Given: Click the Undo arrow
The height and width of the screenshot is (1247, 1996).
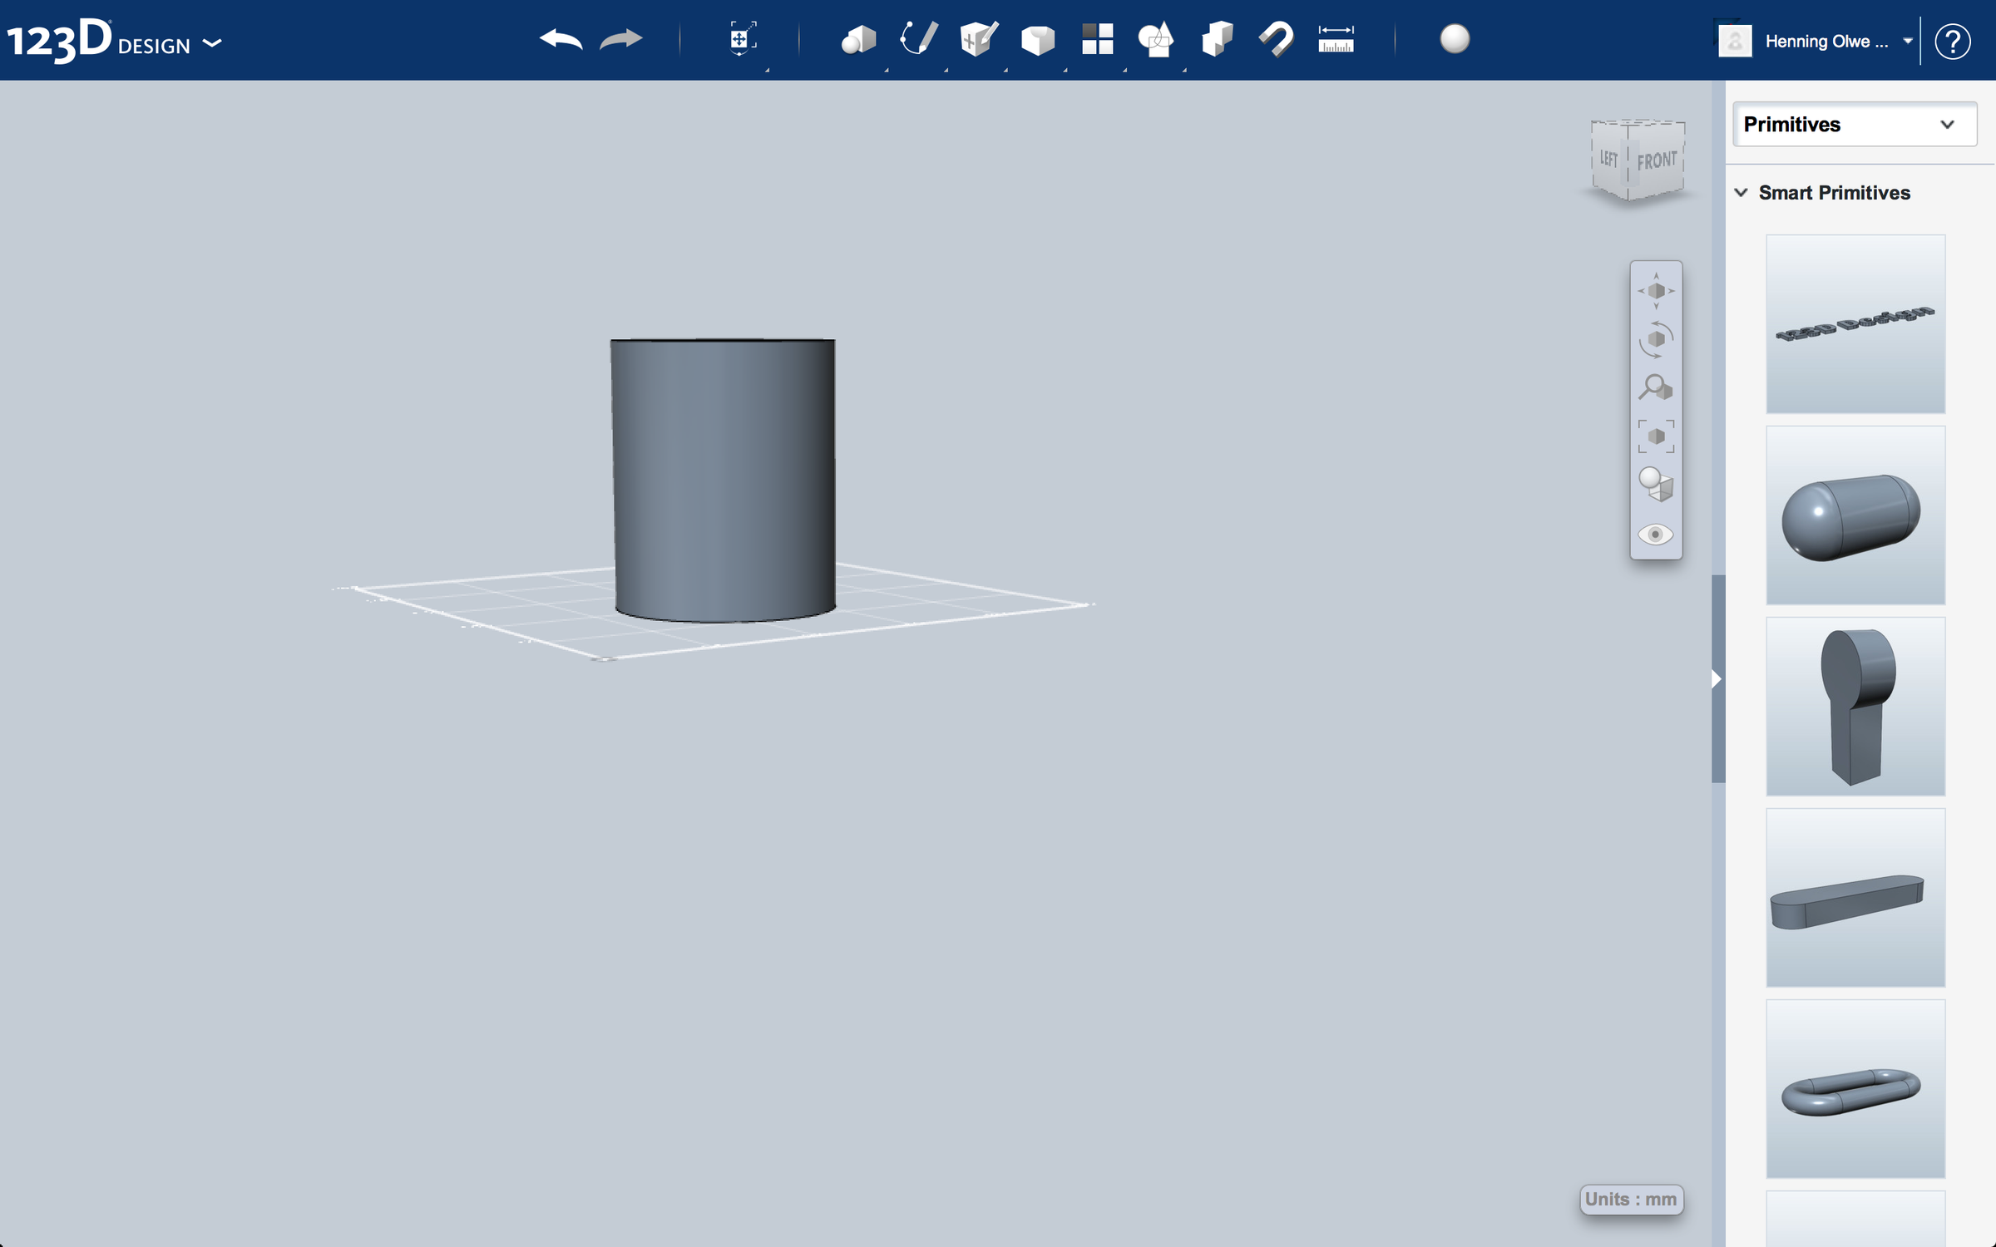Looking at the screenshot, I should pos(561,39).
